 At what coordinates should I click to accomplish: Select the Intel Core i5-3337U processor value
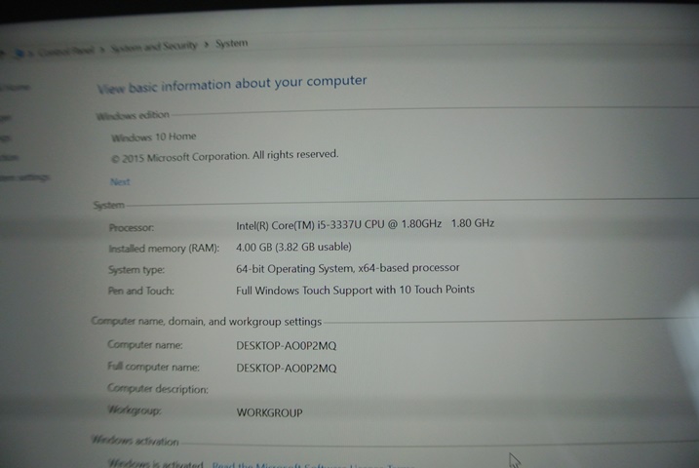click(x=366, y=224)
